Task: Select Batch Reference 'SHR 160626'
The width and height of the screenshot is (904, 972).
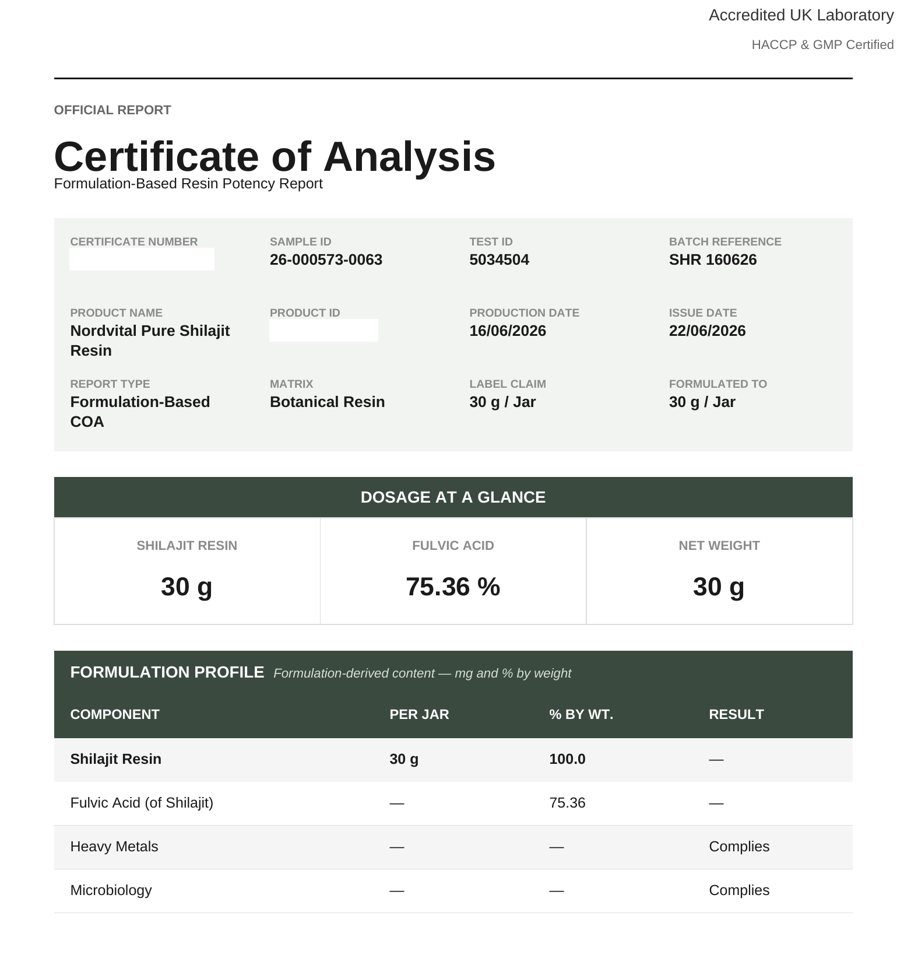Action: pos(713,260)
